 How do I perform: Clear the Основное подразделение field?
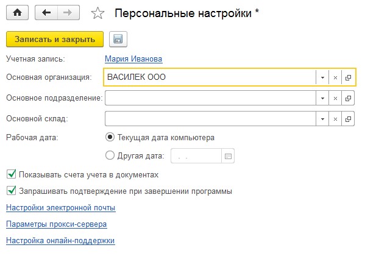tap(335, 98)
